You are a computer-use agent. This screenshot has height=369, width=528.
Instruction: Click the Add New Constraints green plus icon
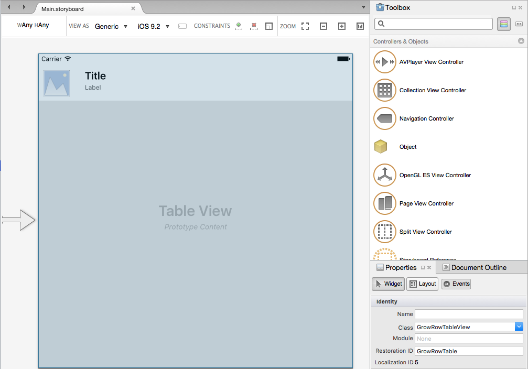click(239, 26)
